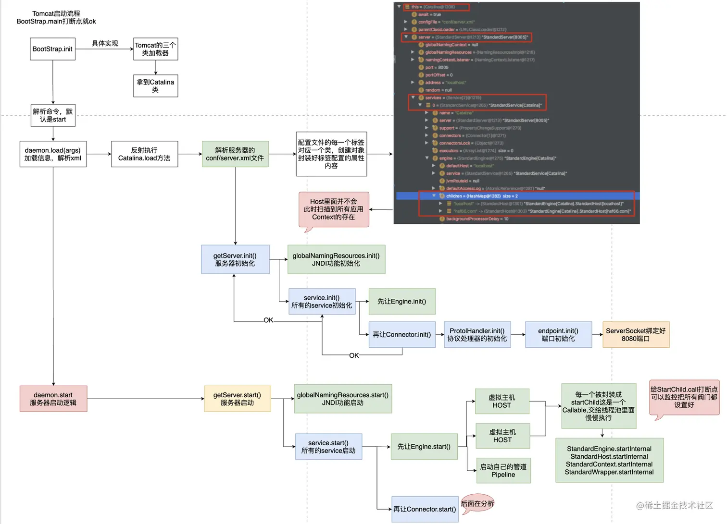
Task: Expand the localhost StandardHost entry arrow
Action: coord(440,204)
